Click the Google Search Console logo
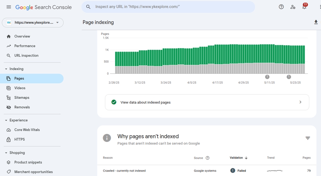The width and height of the screenshot is (321, 176). (43, 7)
